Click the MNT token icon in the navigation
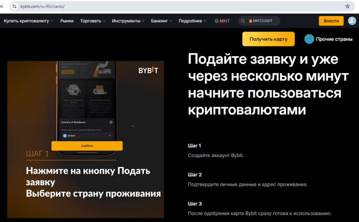 click(x=216, y=21)
